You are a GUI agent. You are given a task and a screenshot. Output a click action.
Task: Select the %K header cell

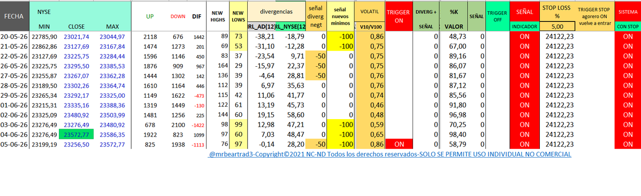point(453,12)
